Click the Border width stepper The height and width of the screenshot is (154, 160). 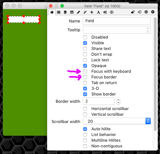(118, 101)
